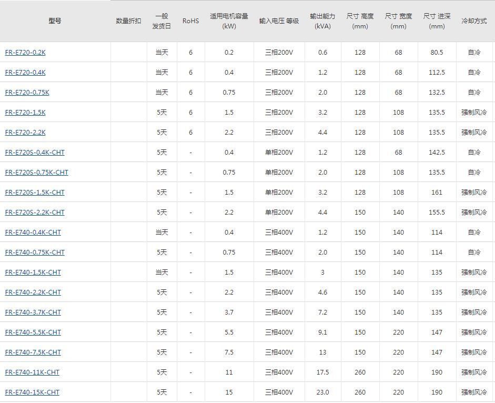Select 三相400V in the FR-E740-0.4K-CHT row
This screenshot has height=403, width=495.
tap(279, 233)
